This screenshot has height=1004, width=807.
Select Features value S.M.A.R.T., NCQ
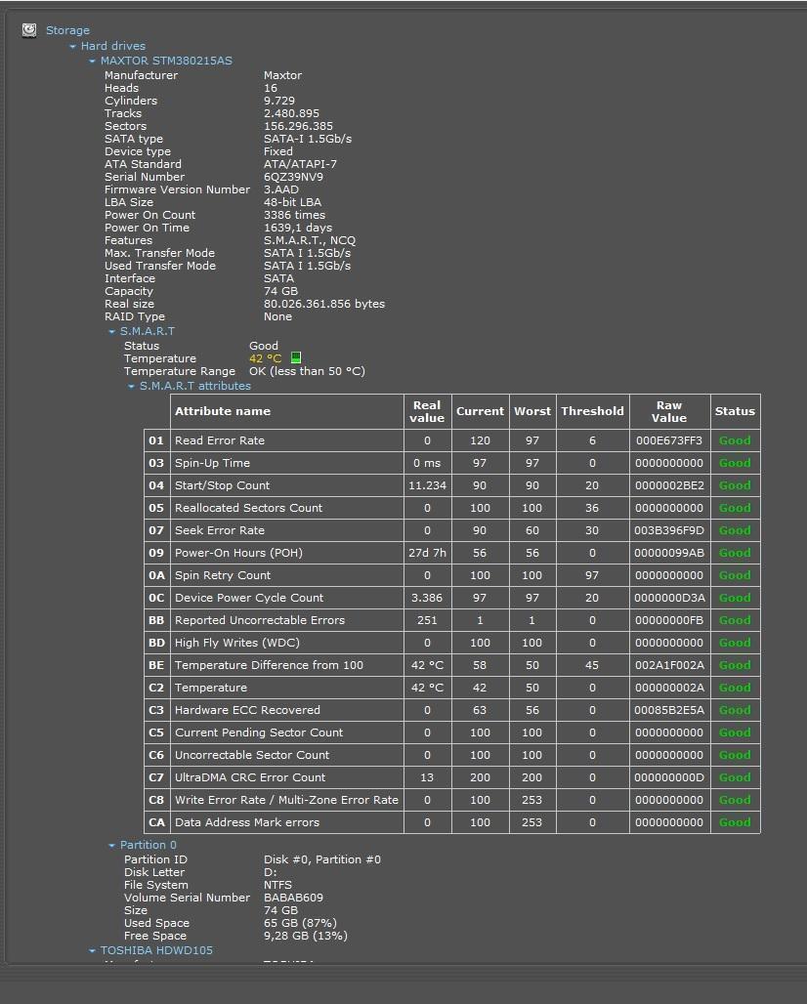click(310, 241)
